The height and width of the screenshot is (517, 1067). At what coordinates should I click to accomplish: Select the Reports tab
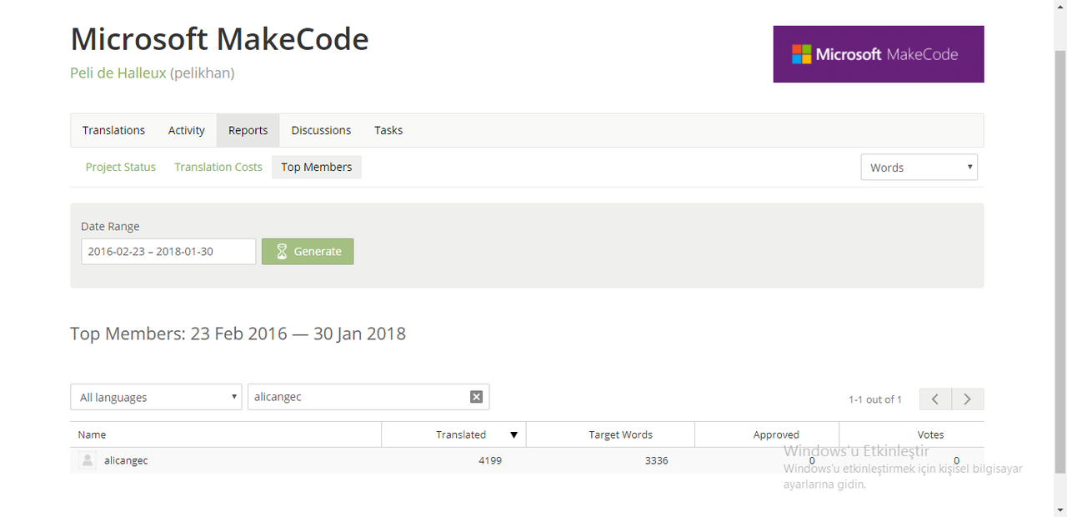click(x=248, y=130)
